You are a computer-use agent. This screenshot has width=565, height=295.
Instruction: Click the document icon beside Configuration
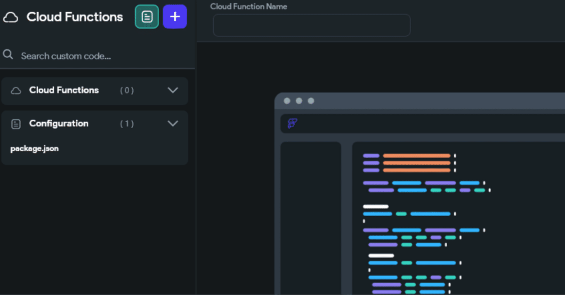click(x=16, y=124)
